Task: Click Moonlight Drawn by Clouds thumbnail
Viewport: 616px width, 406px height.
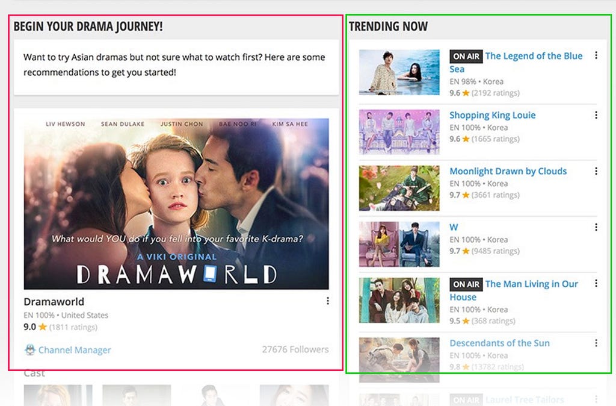Action: click(x=399, y=188)
